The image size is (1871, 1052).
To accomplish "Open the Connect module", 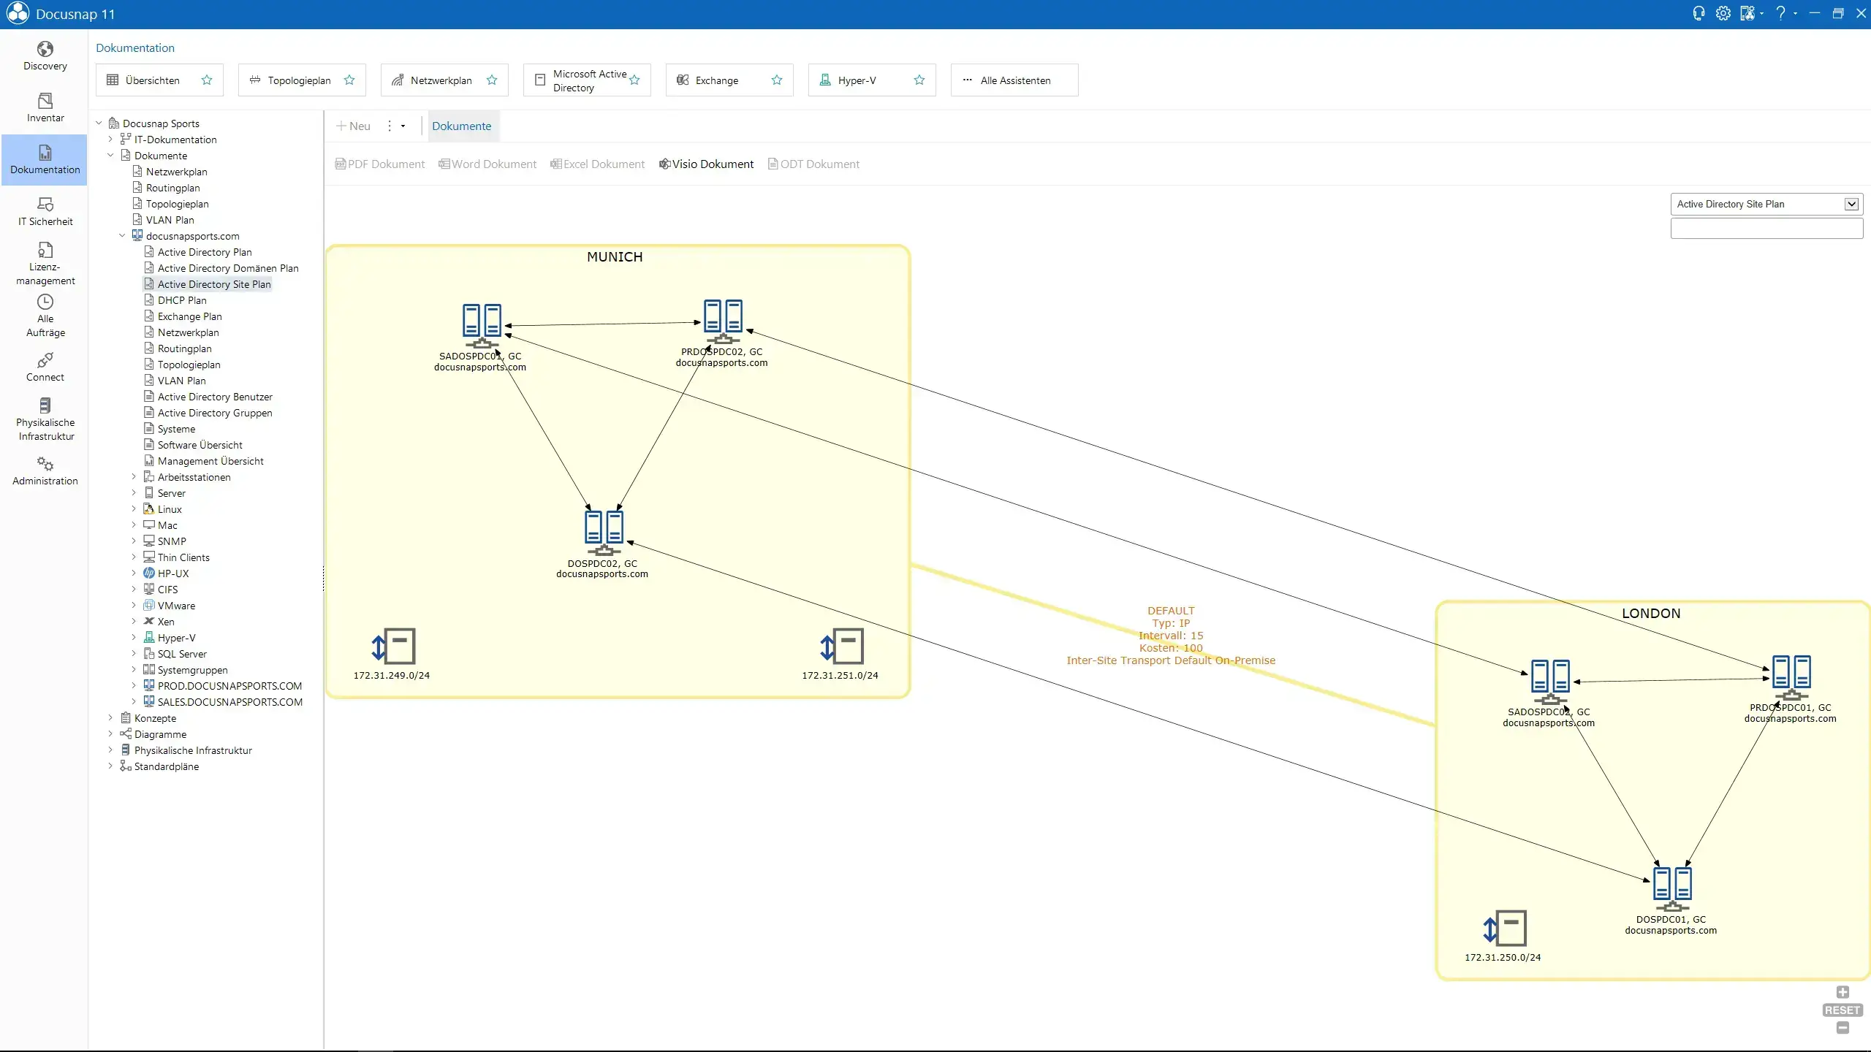I will tap(45, 367).
